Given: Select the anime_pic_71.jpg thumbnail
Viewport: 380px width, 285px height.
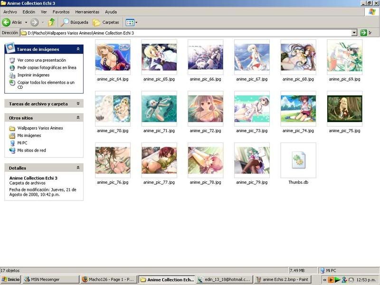Looking at the screenshot, I should (x=159, y=109).
